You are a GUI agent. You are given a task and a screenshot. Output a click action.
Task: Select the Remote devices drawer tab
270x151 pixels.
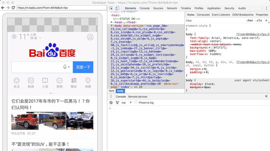point(138,97)
